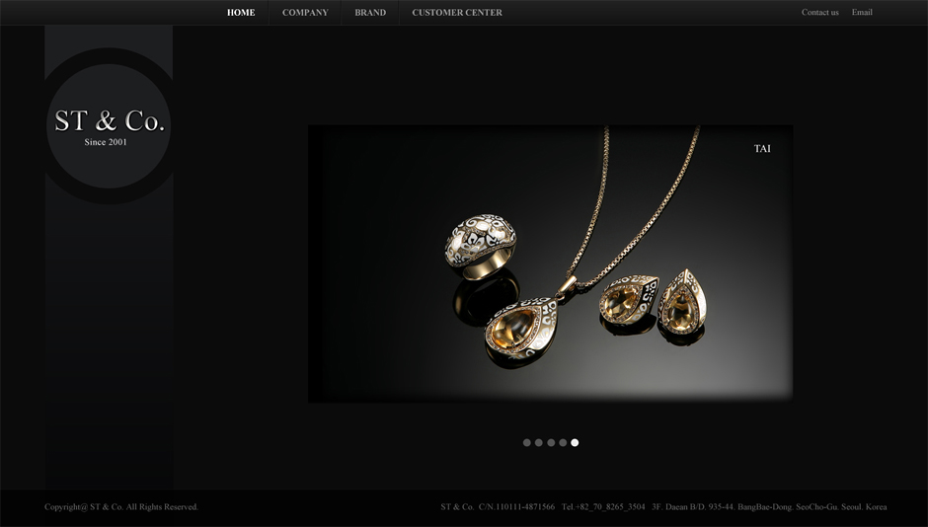Click the Contact us link
Image resolution: width=928 pixels, height=527 pixels.
(819, 13)
